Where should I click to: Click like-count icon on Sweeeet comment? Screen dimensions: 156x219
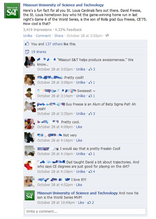click(90, 96)
